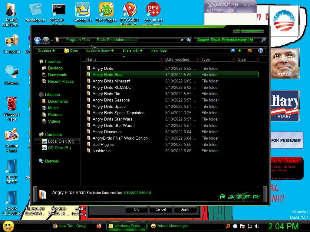Click the search magnifier icon in Explorer
310x232 pixels.
pyautogui.click(x=263, y=40)
